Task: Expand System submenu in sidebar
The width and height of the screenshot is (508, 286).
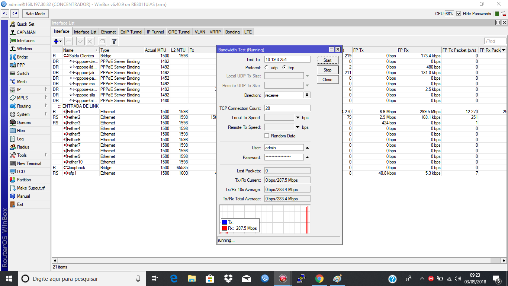Action: 46,114
